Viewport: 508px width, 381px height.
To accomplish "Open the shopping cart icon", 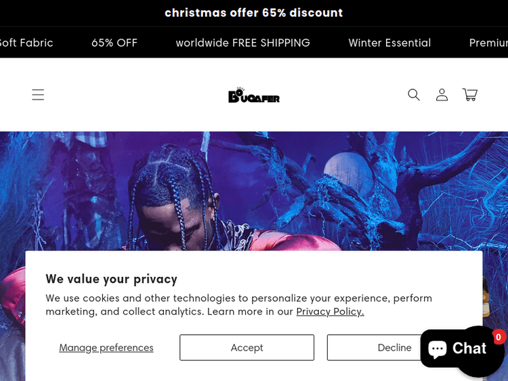I will [470, 95].
